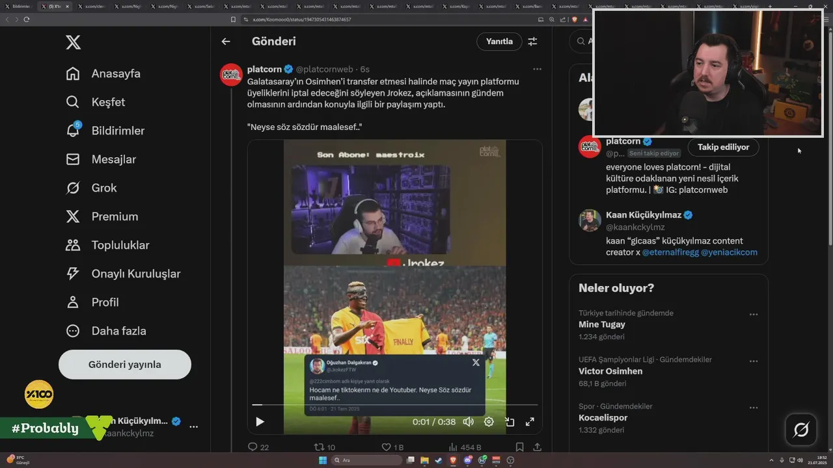This screenshot has width=833, height=468.
Task: Open the taskbar clock showing 18:52
Action: pyautogui.click(x=816, y=460)
